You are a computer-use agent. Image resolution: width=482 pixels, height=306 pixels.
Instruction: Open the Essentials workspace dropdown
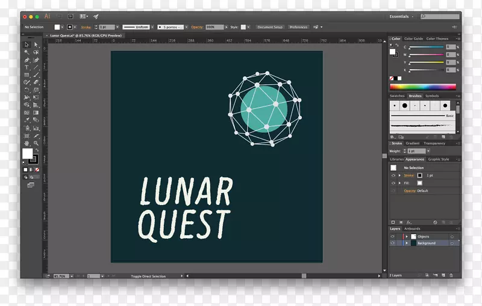(402, 17)
